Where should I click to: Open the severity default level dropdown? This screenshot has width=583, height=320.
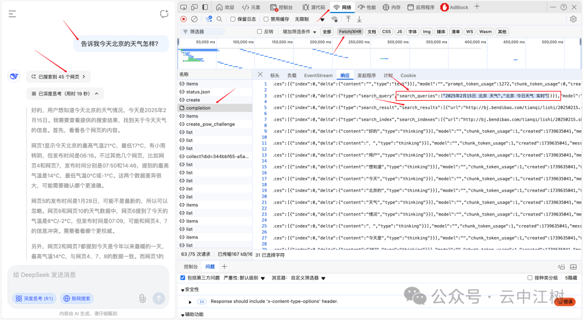click(245, 277)
